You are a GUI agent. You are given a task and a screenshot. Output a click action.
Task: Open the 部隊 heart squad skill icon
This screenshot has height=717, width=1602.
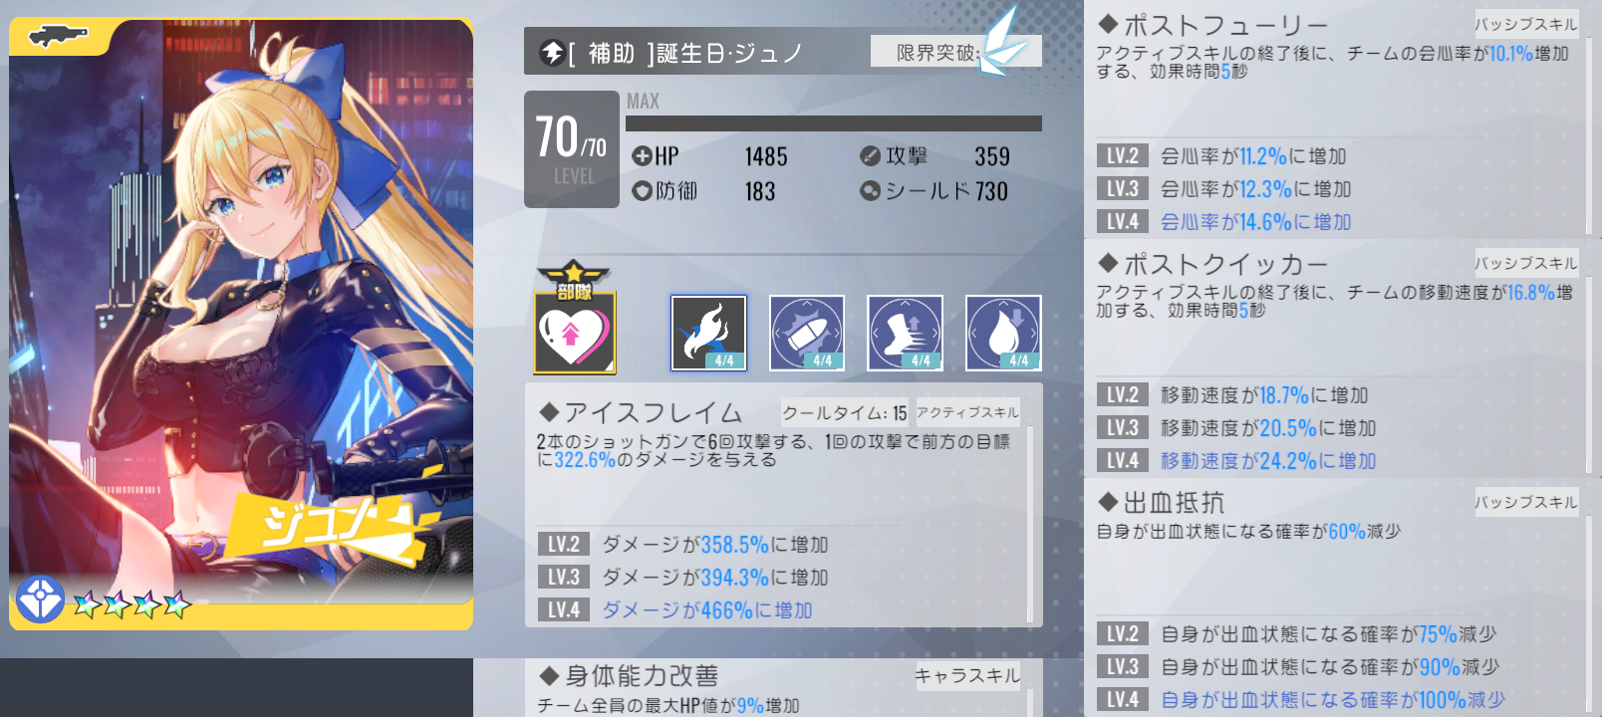coord(575,319)
